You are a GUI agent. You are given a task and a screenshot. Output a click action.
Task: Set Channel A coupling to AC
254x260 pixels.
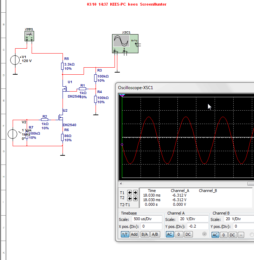coord(170,234)
